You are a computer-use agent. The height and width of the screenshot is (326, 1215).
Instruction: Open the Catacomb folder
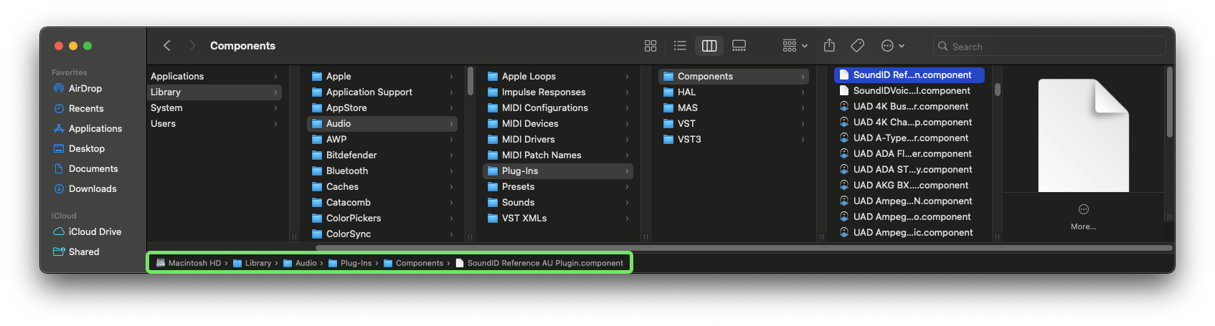tap(382, 202)
